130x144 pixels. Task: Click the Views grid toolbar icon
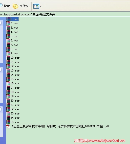36,6
